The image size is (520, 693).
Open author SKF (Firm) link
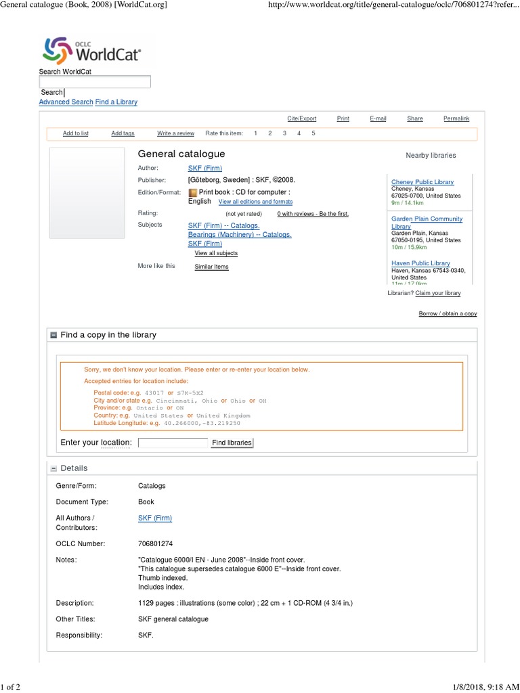(205, 169)
